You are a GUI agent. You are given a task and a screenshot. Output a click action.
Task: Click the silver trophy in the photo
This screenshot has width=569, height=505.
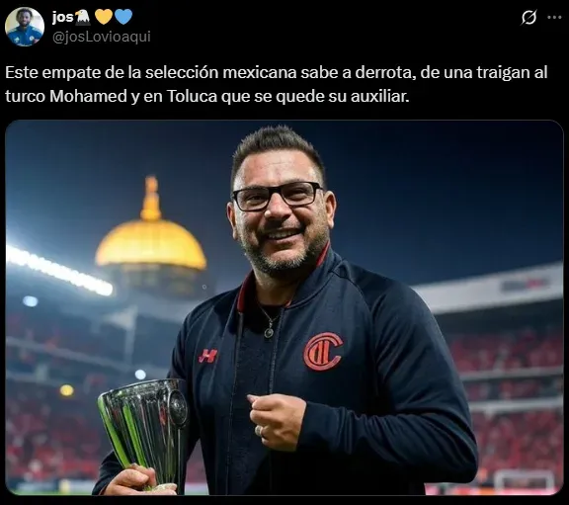[x=145, y=434]
